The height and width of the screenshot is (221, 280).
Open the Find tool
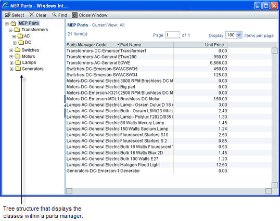coord(59,15)
